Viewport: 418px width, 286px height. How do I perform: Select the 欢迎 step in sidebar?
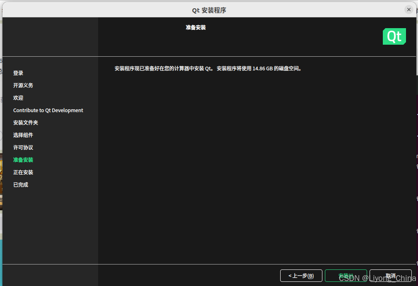[x=18, y=98]
